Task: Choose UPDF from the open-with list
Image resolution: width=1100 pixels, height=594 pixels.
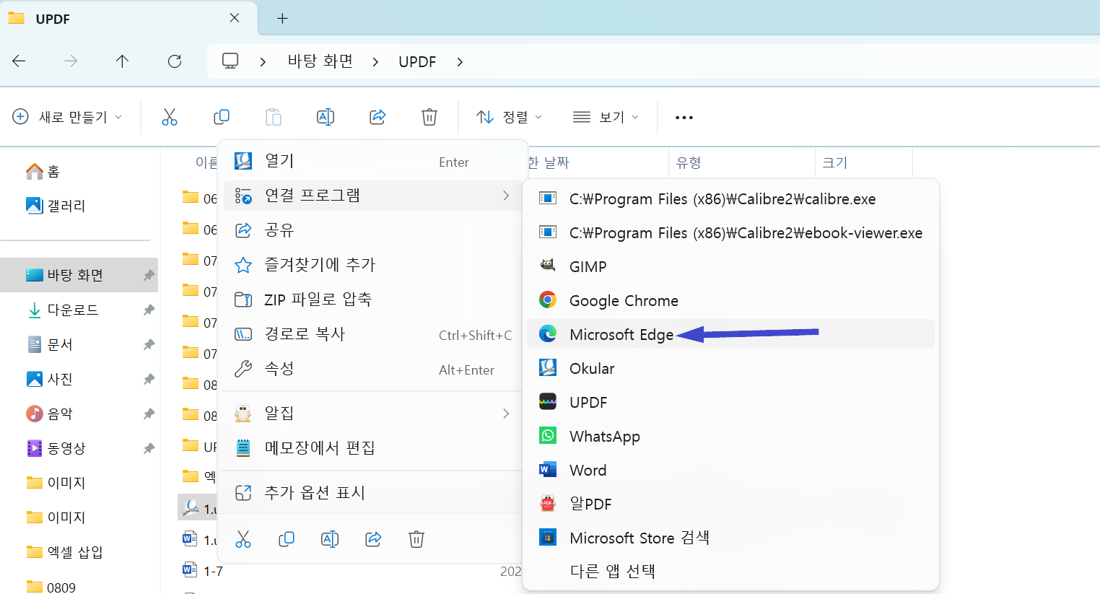Action: 730,402
